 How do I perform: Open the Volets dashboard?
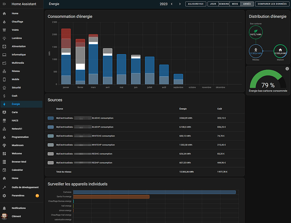[16, 30]
